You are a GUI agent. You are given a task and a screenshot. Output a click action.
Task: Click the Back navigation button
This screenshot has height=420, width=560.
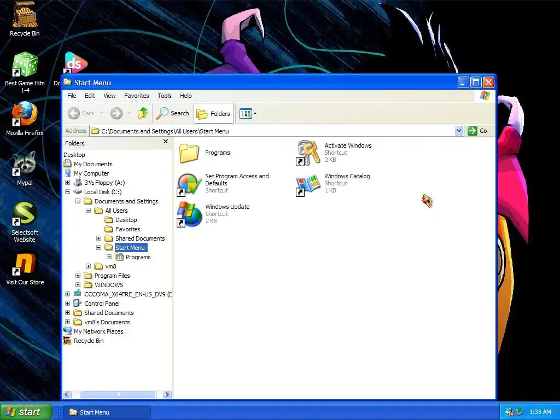tap(82, 113)
